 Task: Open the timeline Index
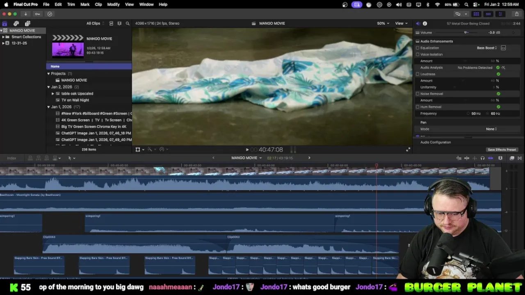coord(11,158)
